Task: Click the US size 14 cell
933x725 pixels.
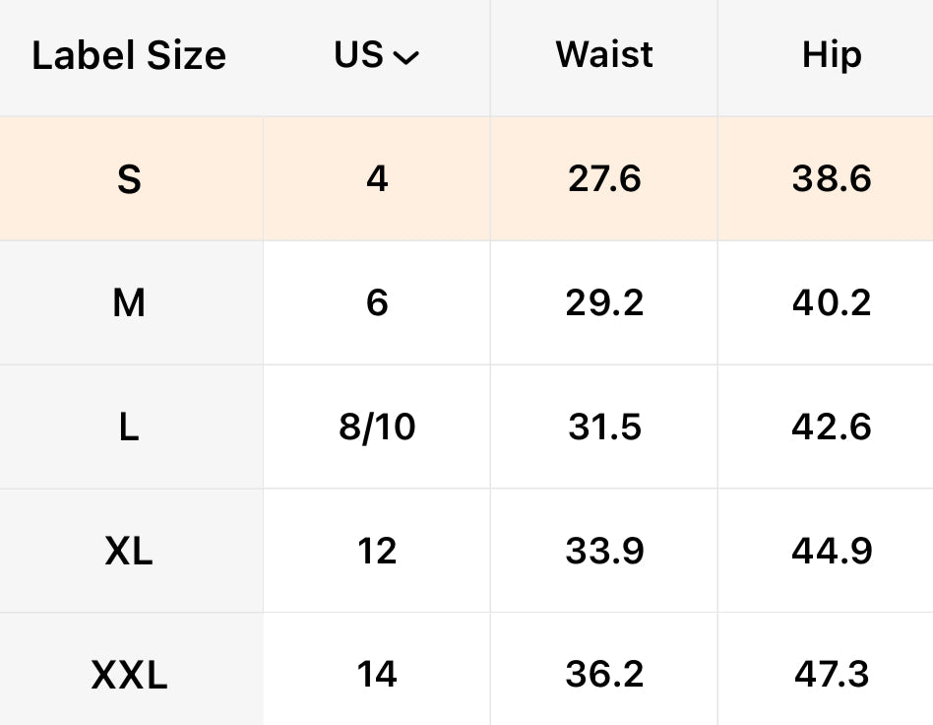Action: tap(377, 675)
